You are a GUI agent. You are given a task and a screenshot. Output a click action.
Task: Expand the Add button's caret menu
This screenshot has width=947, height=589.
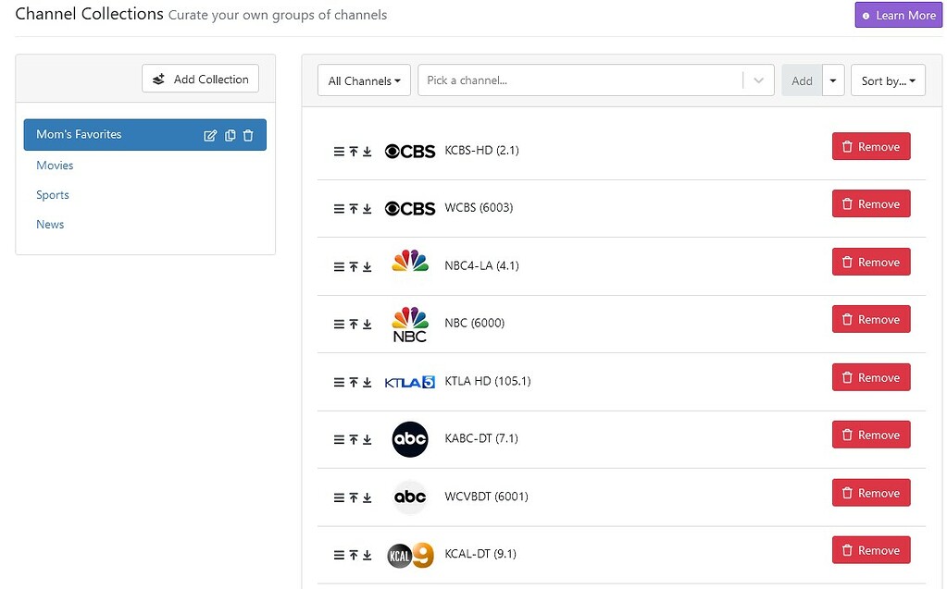point(832,80)
